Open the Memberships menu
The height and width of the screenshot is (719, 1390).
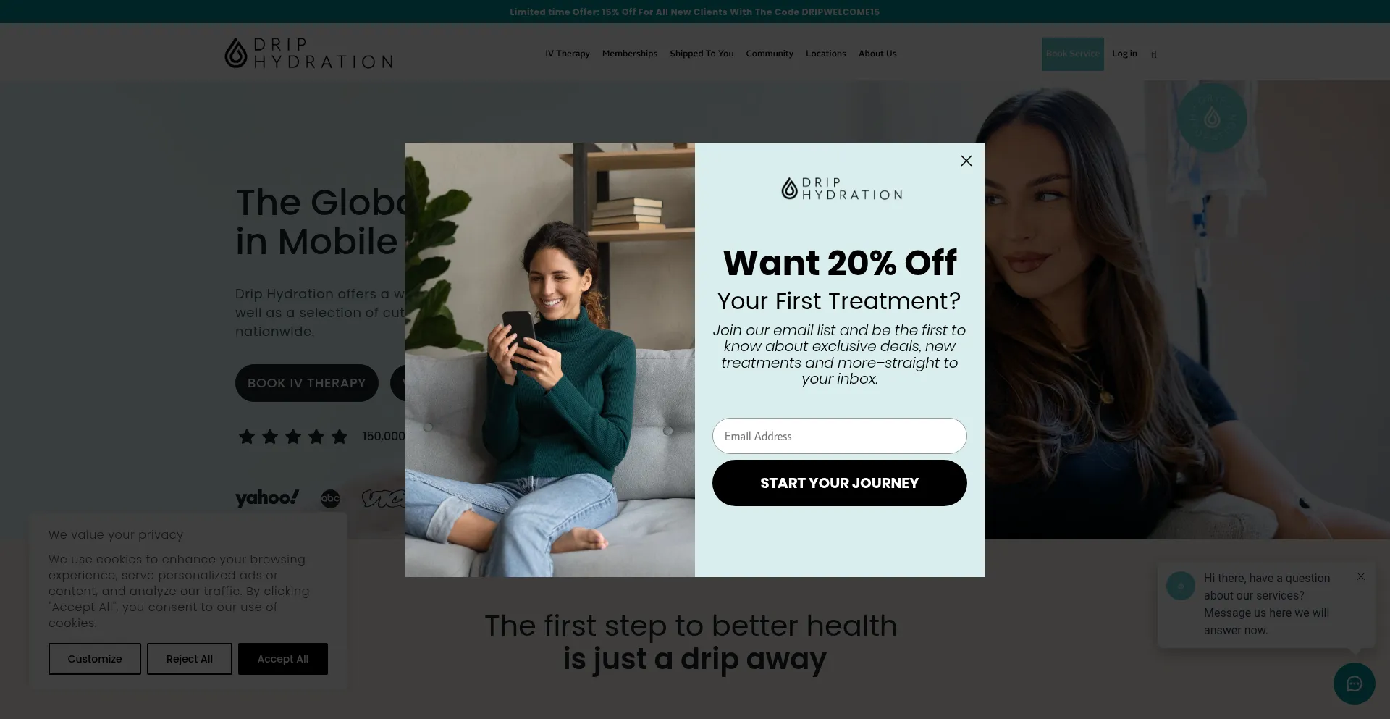(630, 54)
